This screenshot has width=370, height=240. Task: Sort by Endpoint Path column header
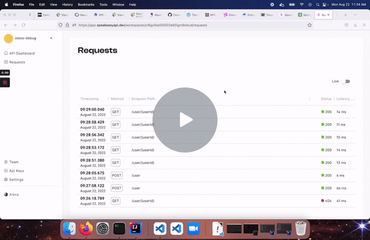[143, 99]
